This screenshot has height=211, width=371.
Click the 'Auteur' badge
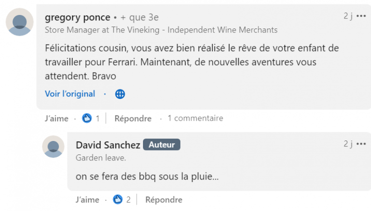click(x=162, y=145)
